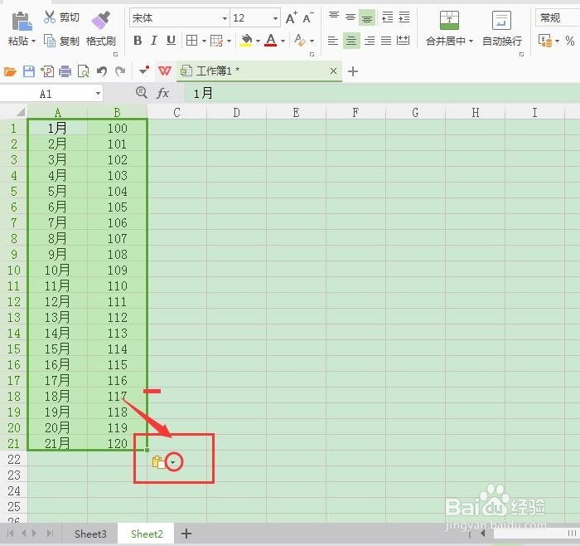Screen dimensions: 580x546
Task: Click the distributed alignment icon
Action: pos(403,41)
